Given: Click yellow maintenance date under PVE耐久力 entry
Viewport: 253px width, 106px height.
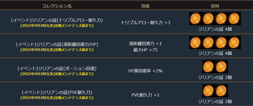Looking at the screenshot, I should (x=57, y=98).
